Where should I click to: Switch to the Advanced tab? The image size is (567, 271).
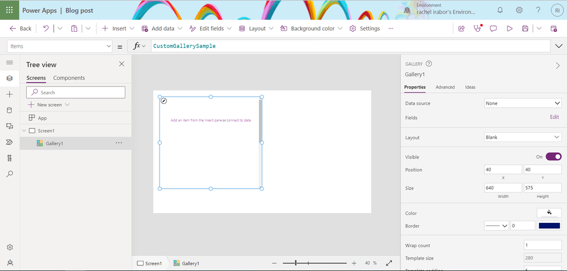445,87
